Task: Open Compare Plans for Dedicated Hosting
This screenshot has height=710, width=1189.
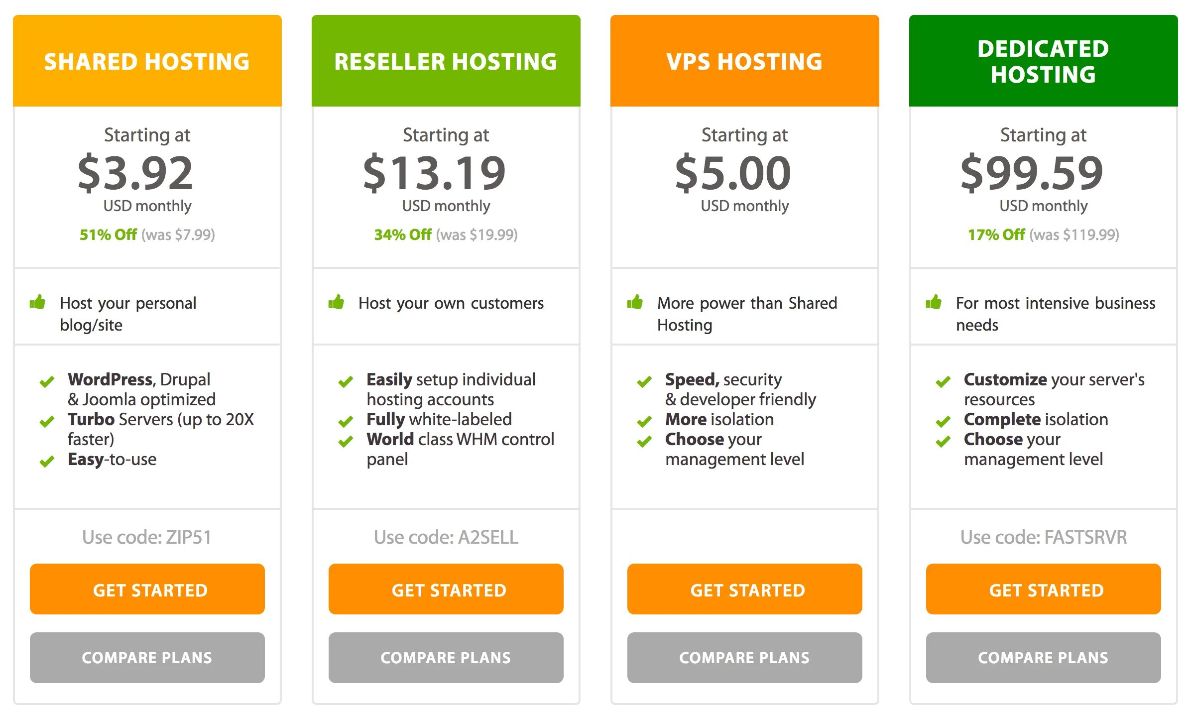Action: [1043, 657]
